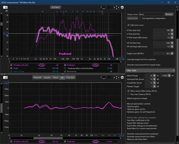
Task: Adjust Target Level spinner arrows
Action: [x=172, y=54]
